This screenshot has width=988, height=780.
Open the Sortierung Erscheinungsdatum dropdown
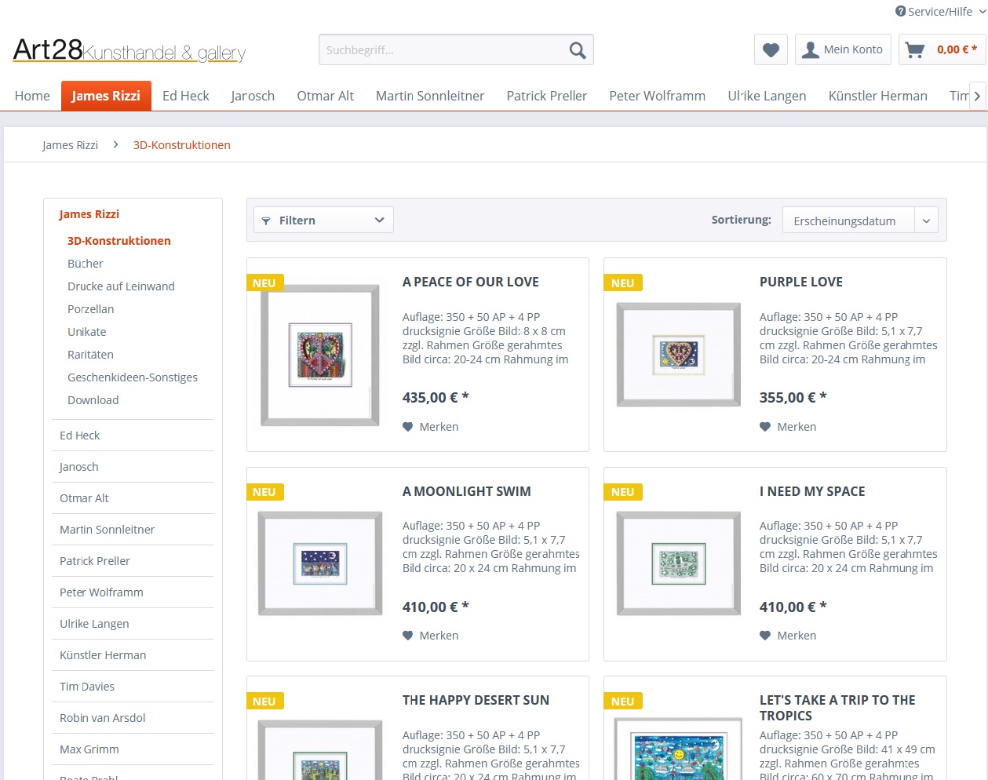(860, 221)
